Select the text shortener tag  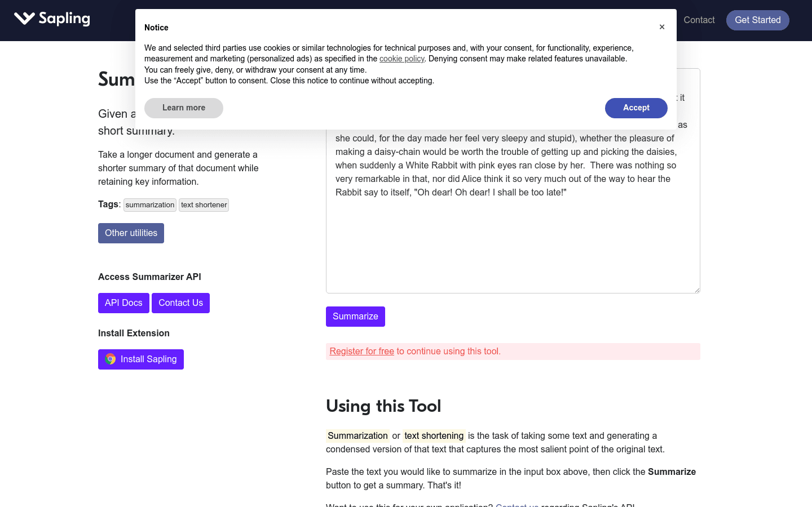tap(204, 205)
